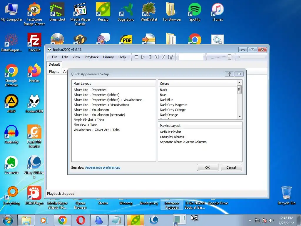Open the Appearance preferences link
The image size is (301, 226).
click(103, 167)
